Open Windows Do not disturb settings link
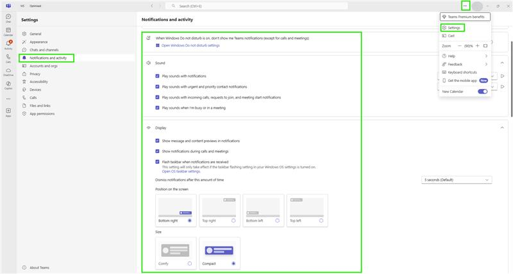The width and height of the screenshot is (513, 274). point(190,45)
